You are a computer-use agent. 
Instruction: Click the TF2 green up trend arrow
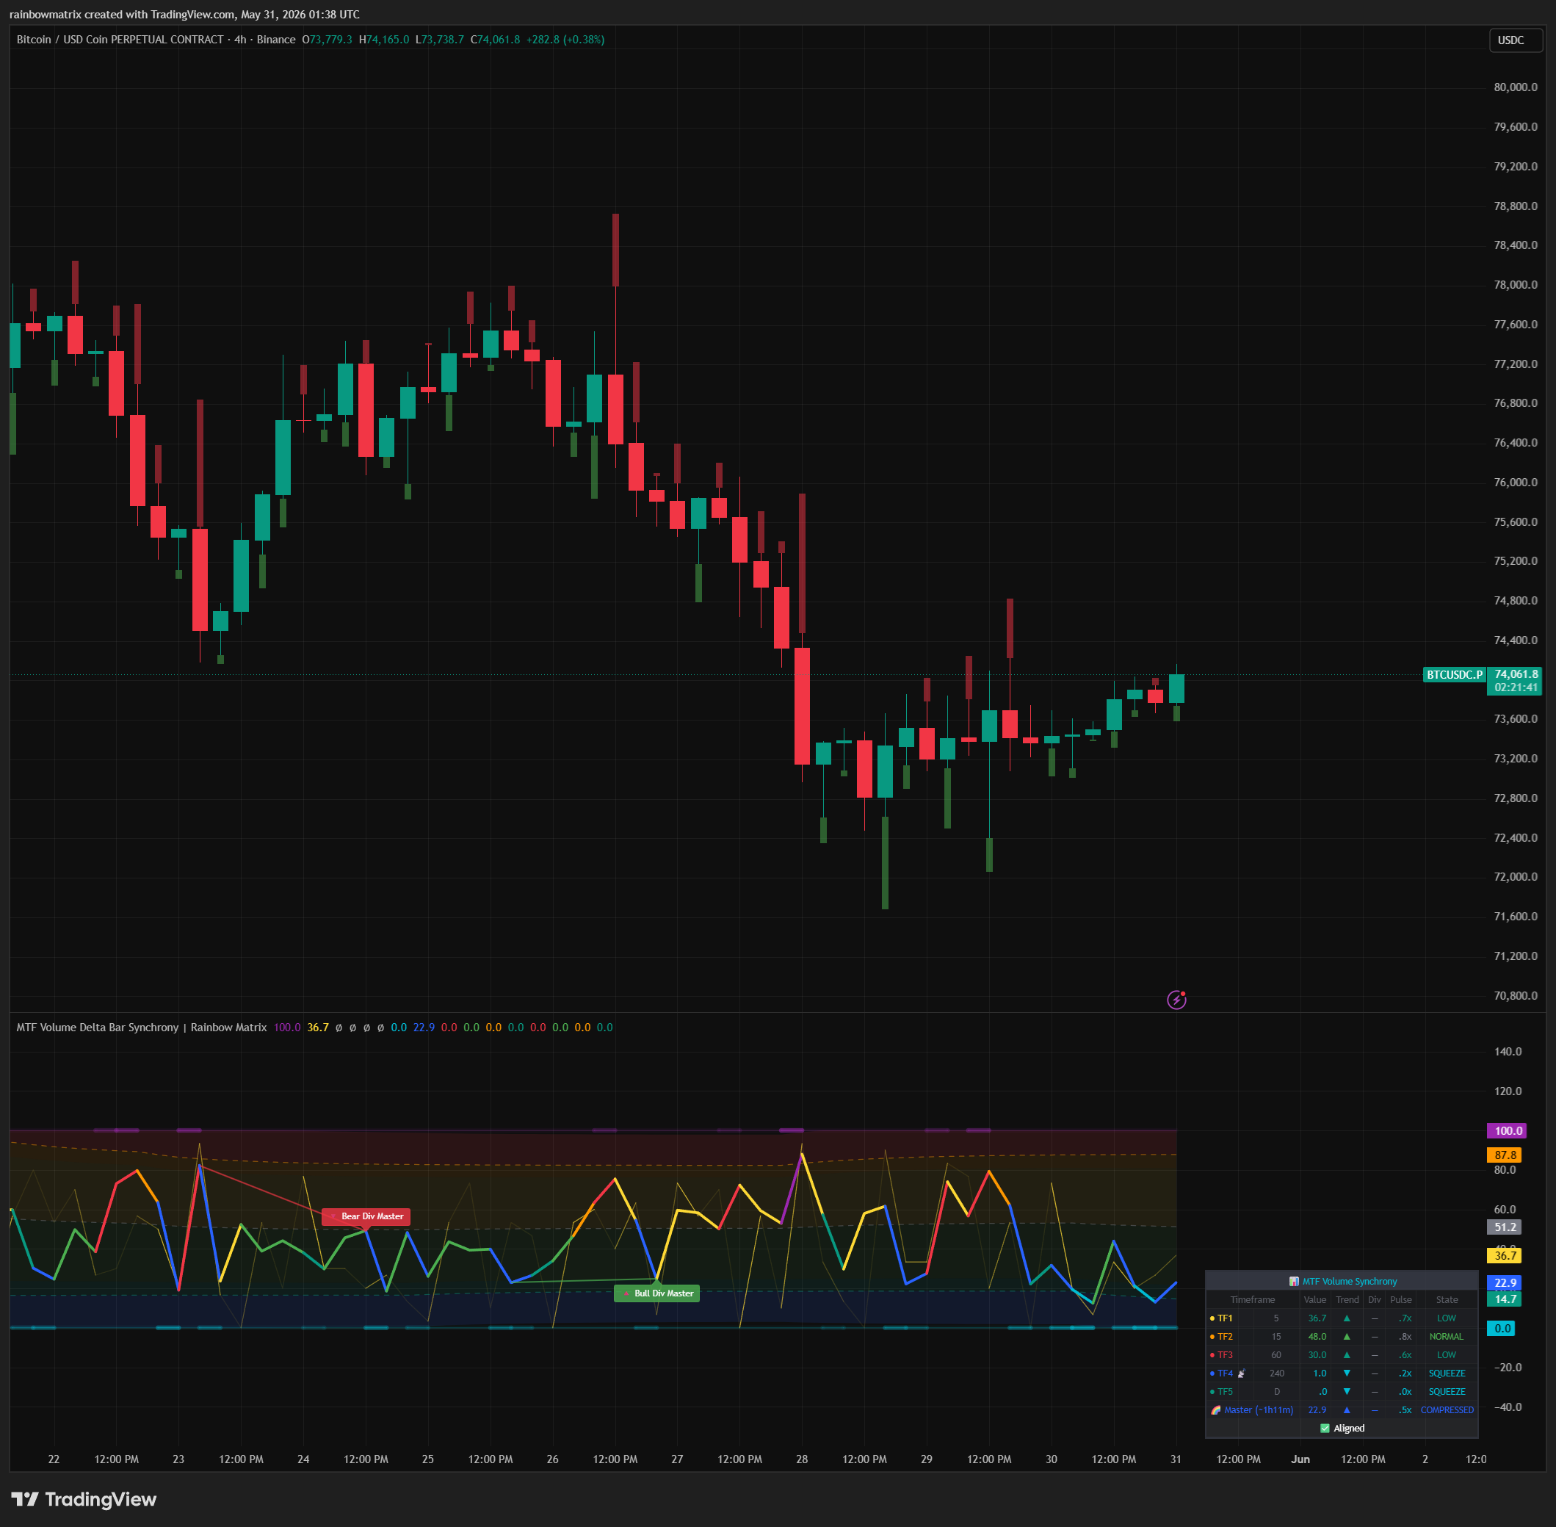[x=1347, y=1337]
